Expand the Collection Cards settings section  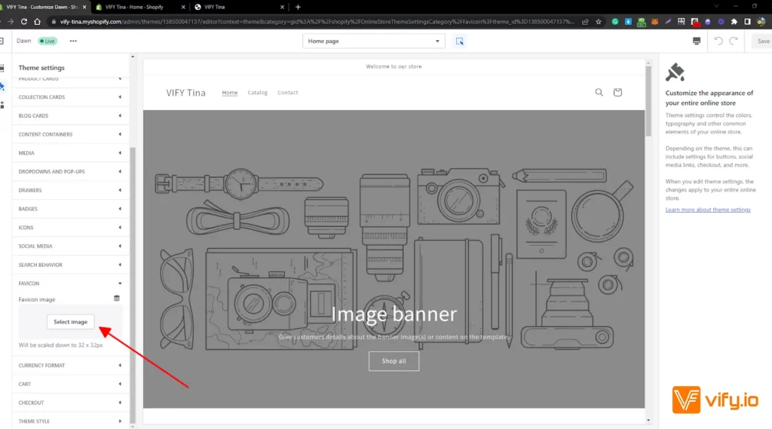pyautogui.click(x=70, y=97)
